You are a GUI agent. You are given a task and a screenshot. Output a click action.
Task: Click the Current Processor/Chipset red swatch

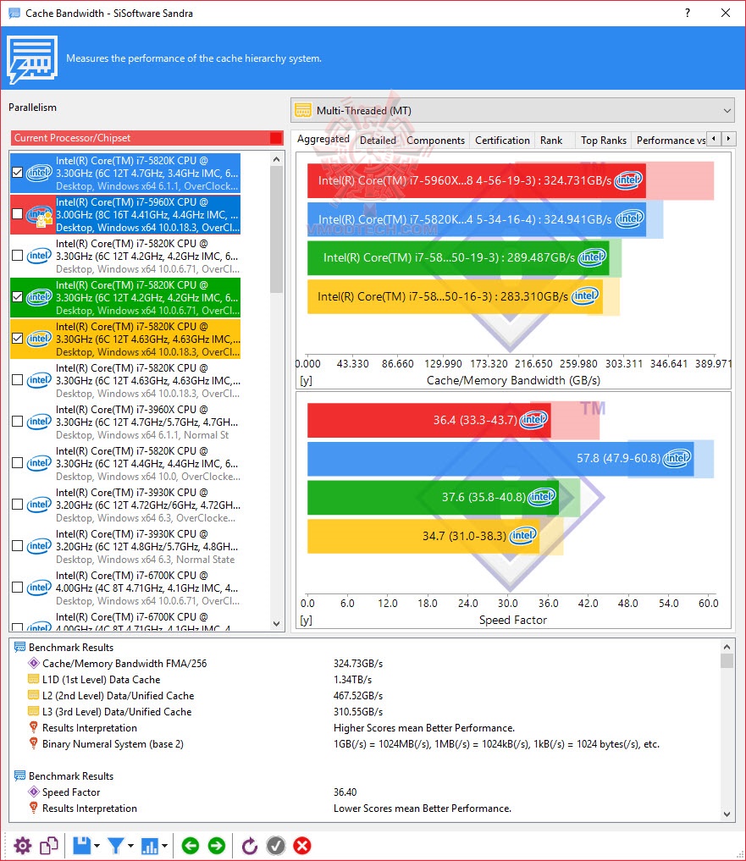click(x=276, y=138)
